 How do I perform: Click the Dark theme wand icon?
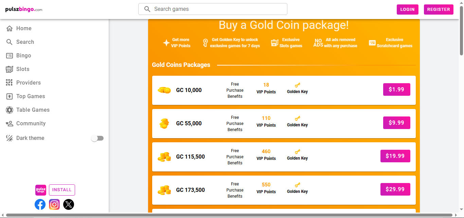click(10, 138)
